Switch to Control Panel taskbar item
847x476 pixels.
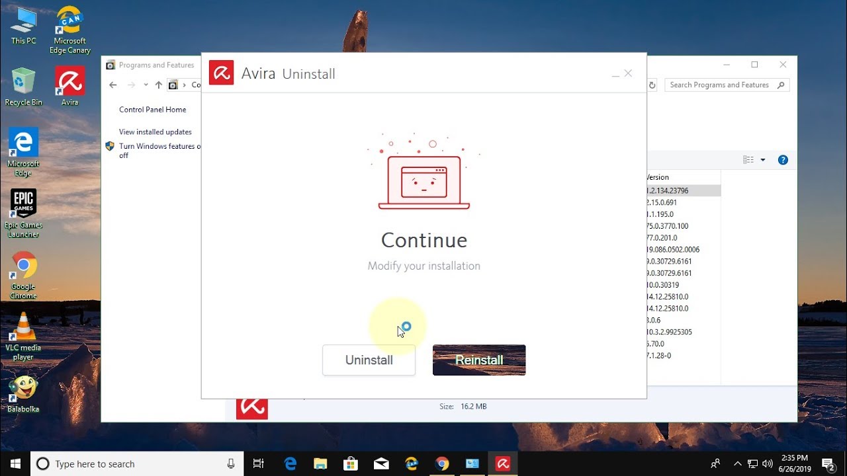click(472, 463)
